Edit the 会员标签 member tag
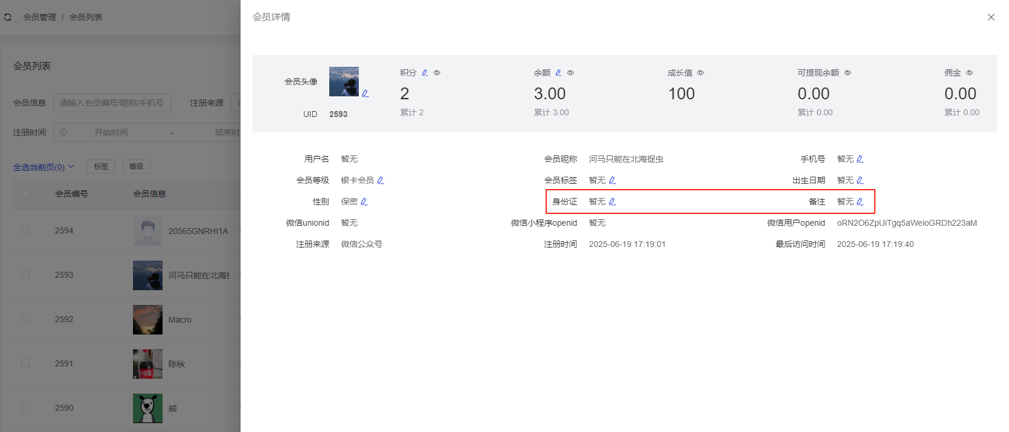 (x=612, y=180)
